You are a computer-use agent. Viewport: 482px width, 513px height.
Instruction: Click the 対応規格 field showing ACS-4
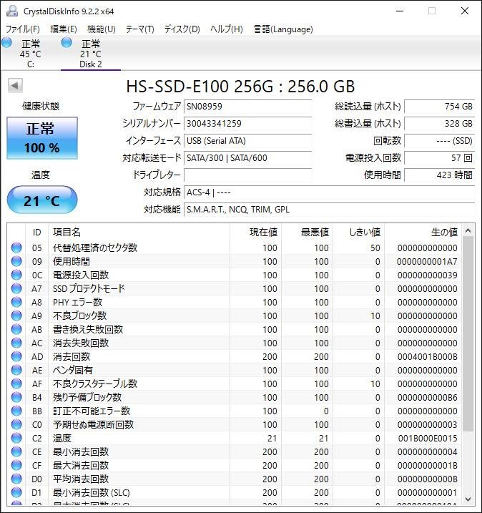[x=329, y=192]
